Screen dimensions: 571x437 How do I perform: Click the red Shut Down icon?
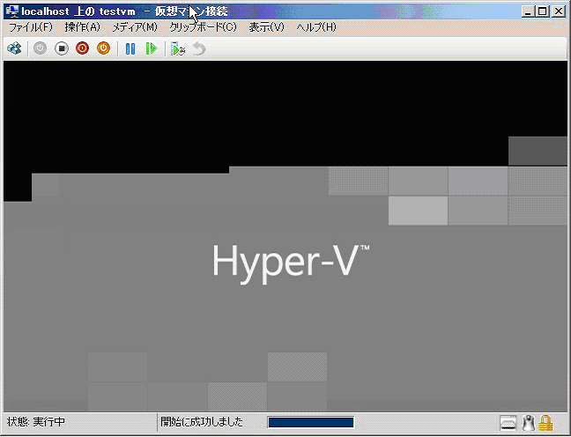pyautogui.click(x=82, y=48)
